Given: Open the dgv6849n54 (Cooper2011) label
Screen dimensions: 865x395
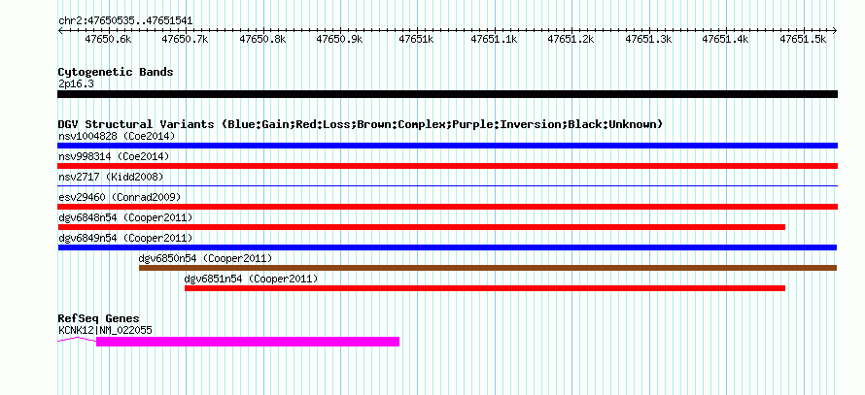Looking at the screenshot, I should tap(125, 238).
